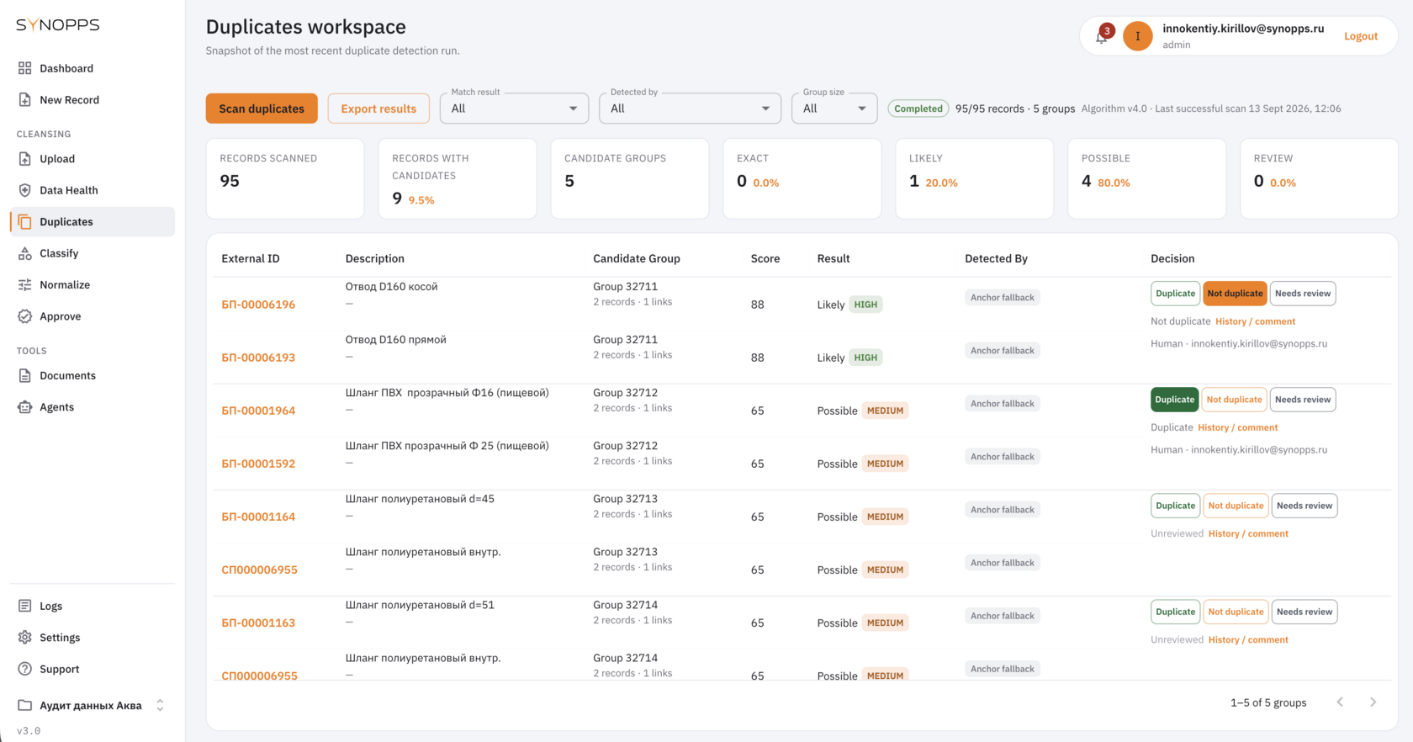Open the Detected by dropdown
This screenshot has width=1413, height=742.
(x=690, y=109)
